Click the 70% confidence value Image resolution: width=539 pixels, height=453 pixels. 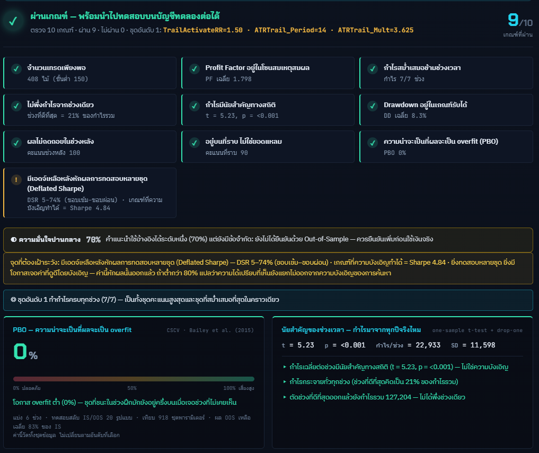(93, 240)
